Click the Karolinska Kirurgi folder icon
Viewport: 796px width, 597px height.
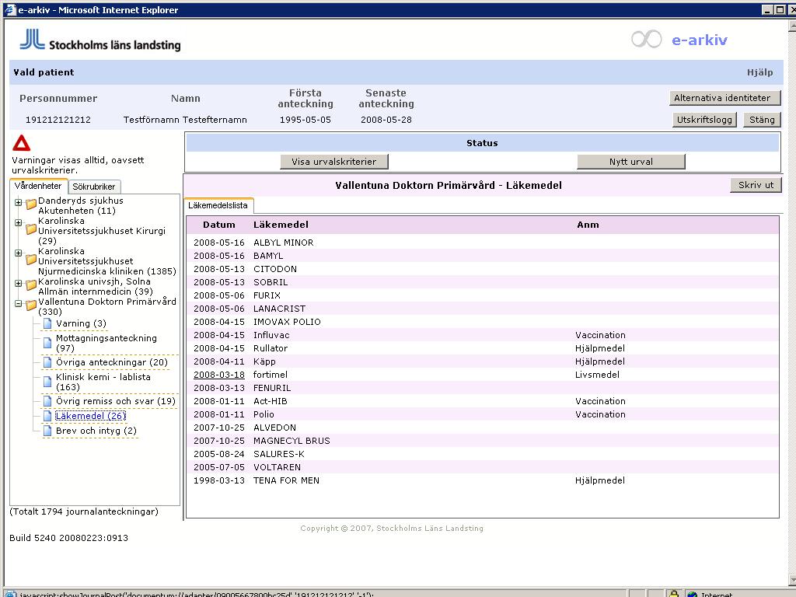(31, 229)
